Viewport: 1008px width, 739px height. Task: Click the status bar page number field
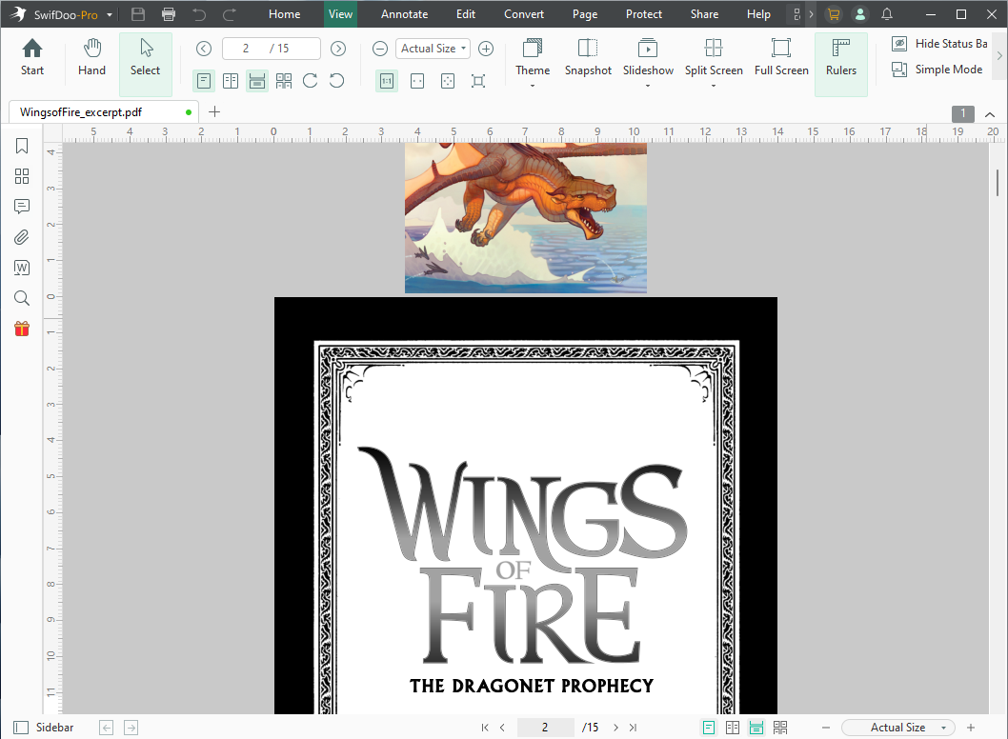click(545, 728)
